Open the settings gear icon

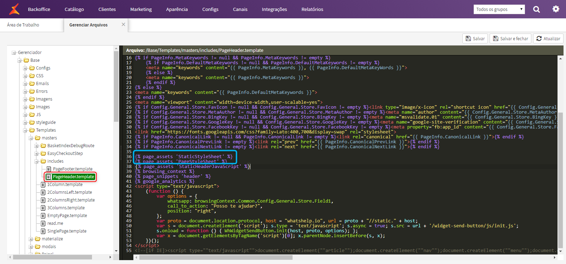556,9
